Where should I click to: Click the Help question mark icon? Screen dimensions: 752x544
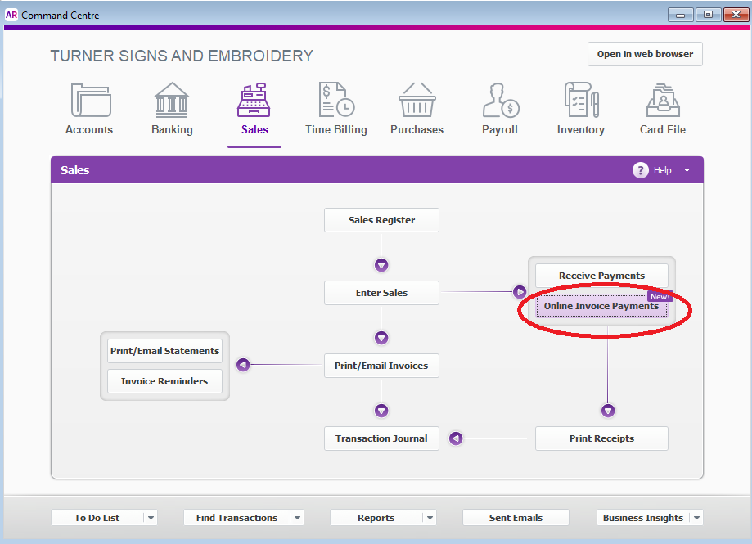(x=640, y=170)
